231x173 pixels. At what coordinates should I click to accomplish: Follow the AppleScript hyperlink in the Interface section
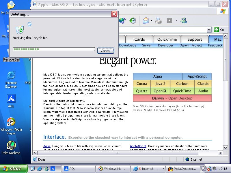(x=138, y=146)
